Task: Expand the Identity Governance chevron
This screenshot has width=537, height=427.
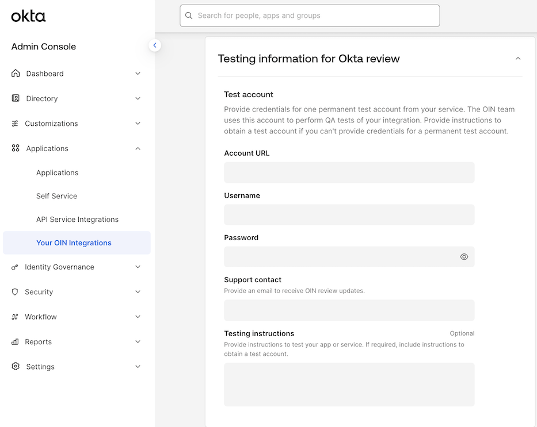Action: click(x=138, y=267)
